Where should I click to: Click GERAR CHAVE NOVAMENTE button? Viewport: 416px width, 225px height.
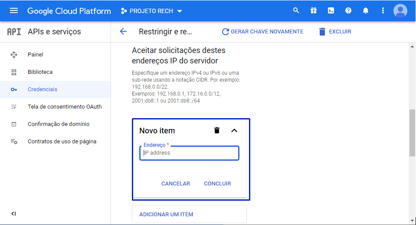click(x=262, y=32)
